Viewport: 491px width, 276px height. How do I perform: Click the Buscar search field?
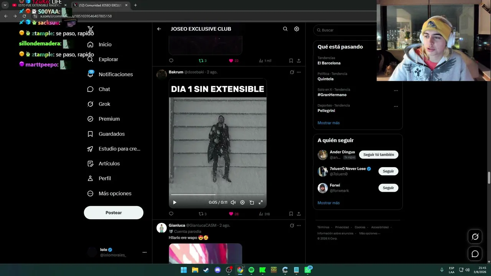pyautogui.click(x=345, y=30)
